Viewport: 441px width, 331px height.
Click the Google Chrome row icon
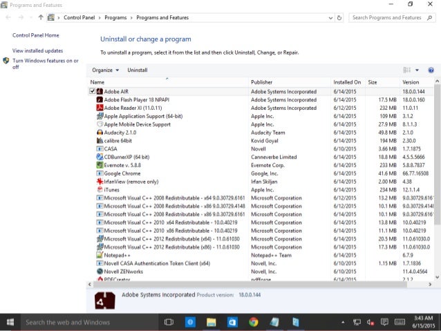(x=100, y=173)
